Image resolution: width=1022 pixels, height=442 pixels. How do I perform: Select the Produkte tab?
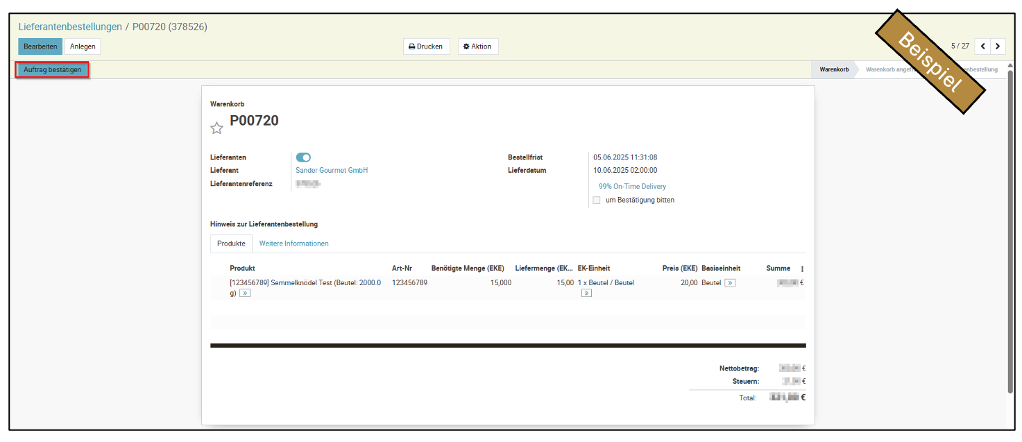click(231, 244)
